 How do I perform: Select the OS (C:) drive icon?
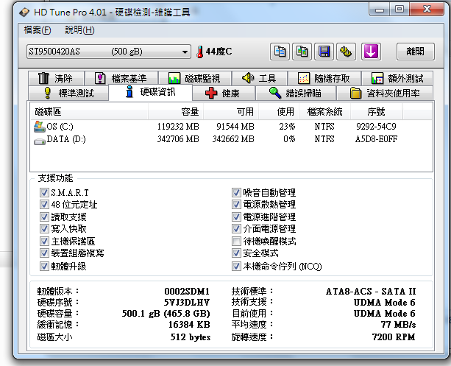click(40, 127)
